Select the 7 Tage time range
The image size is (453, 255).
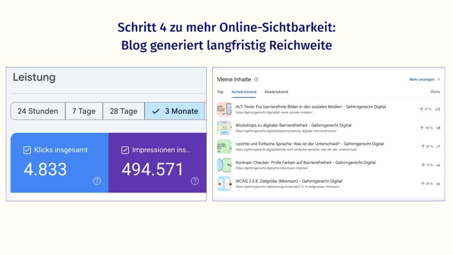tap(84, 111)
